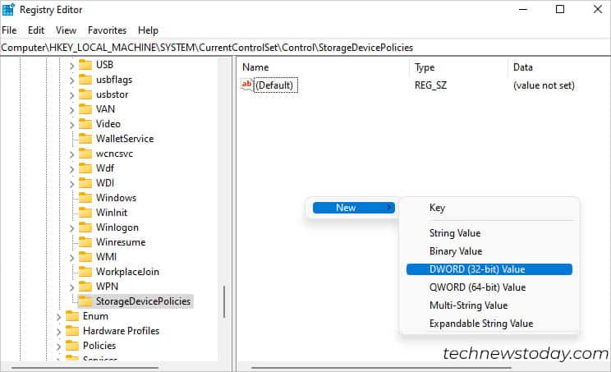This screenshot has height=372, width=611.
Task: Click the VAN folder icon
Action: point(85,108)
